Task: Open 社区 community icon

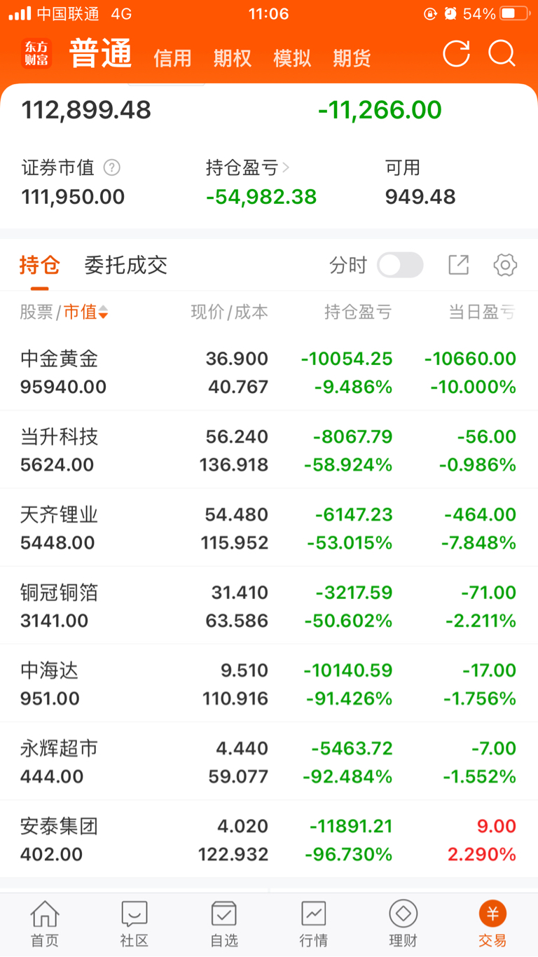Action: (134, 914)
